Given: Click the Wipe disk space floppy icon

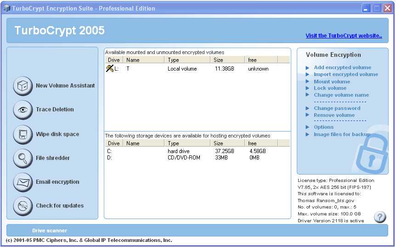Looking at the screenshot, I should (23, 134).
